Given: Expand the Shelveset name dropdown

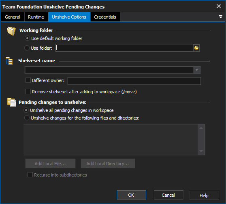Looking at the screenshot, I should 197,70.
